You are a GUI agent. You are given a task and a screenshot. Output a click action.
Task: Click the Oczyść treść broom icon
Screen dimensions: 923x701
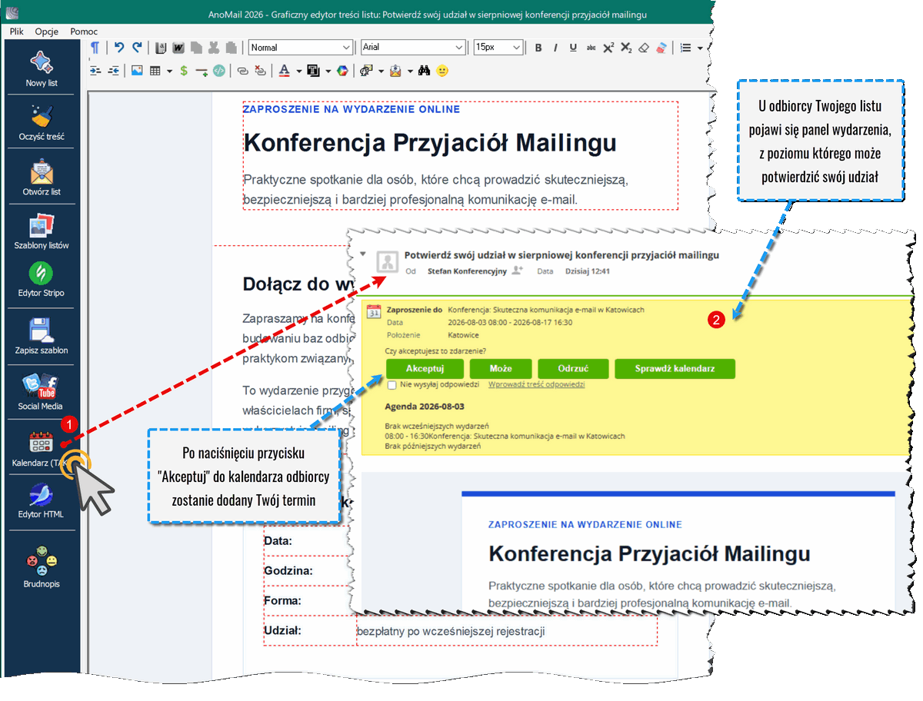(x=42, y=116)
